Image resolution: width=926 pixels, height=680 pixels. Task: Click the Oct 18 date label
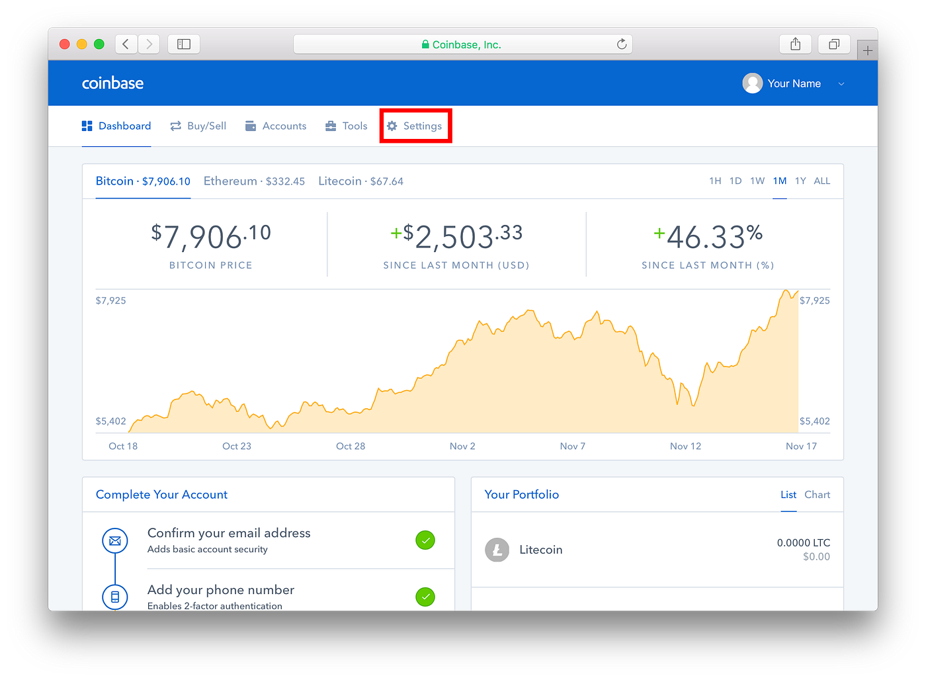pos(123,446)
